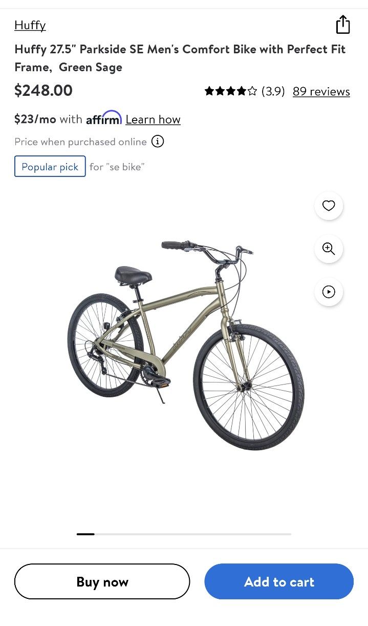Click the image carousel progress bar
The height and width of the screenshot is (626, 368).
coord(184,534)
